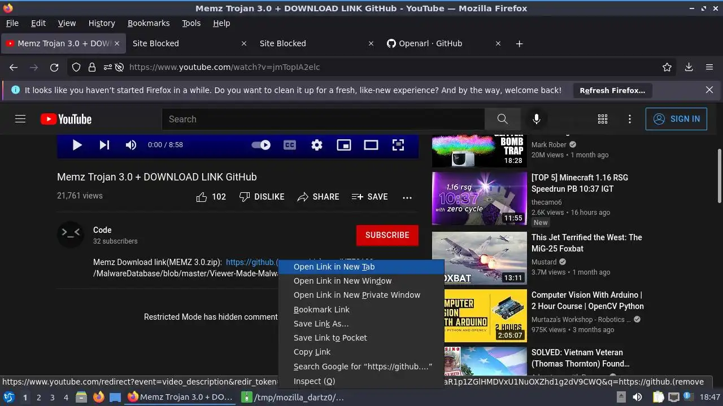
Task: Focus the YouTube Search field
Action: (323, 119)
